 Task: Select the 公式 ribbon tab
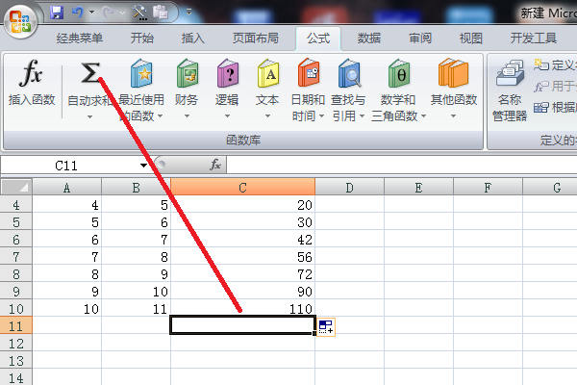(318, 38)
